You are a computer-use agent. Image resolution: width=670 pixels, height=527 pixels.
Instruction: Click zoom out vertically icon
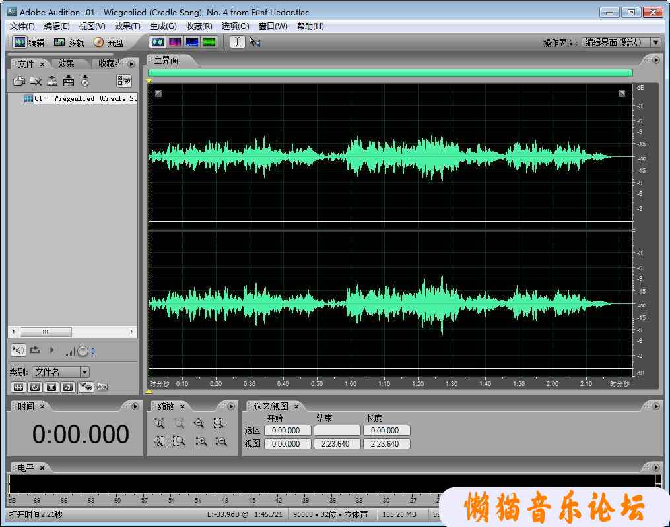coord(221,441)
